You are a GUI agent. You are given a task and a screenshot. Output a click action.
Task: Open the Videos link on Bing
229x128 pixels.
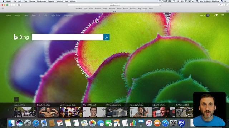point(18,15)
